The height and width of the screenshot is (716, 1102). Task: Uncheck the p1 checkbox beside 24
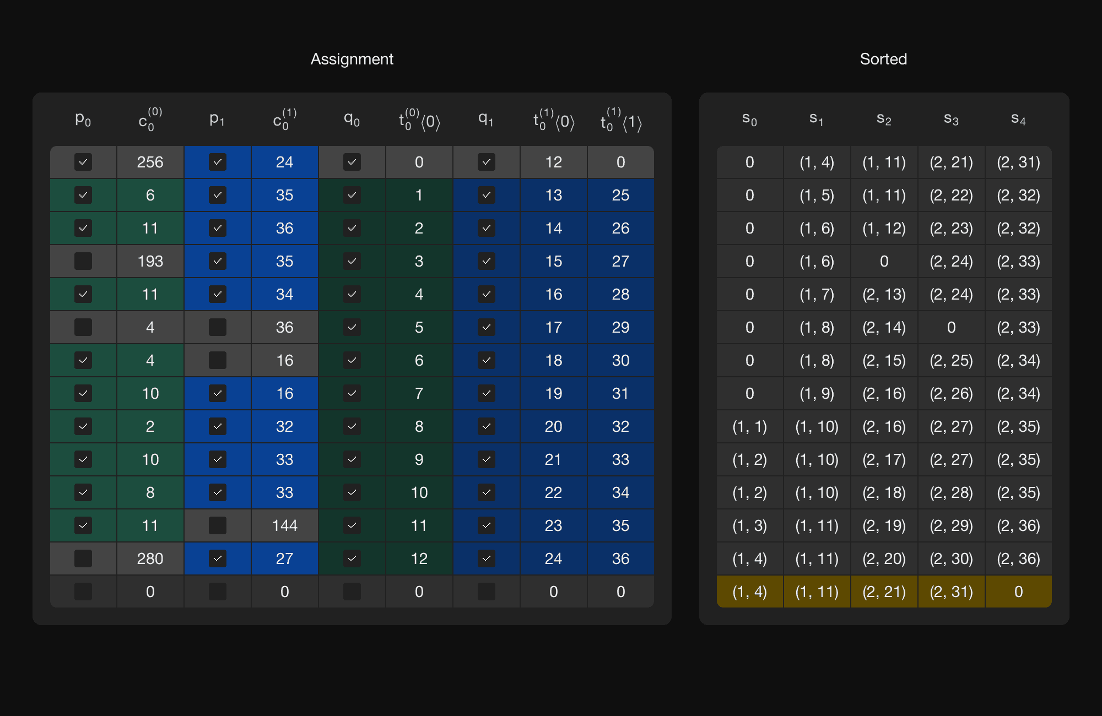[218, 162]
